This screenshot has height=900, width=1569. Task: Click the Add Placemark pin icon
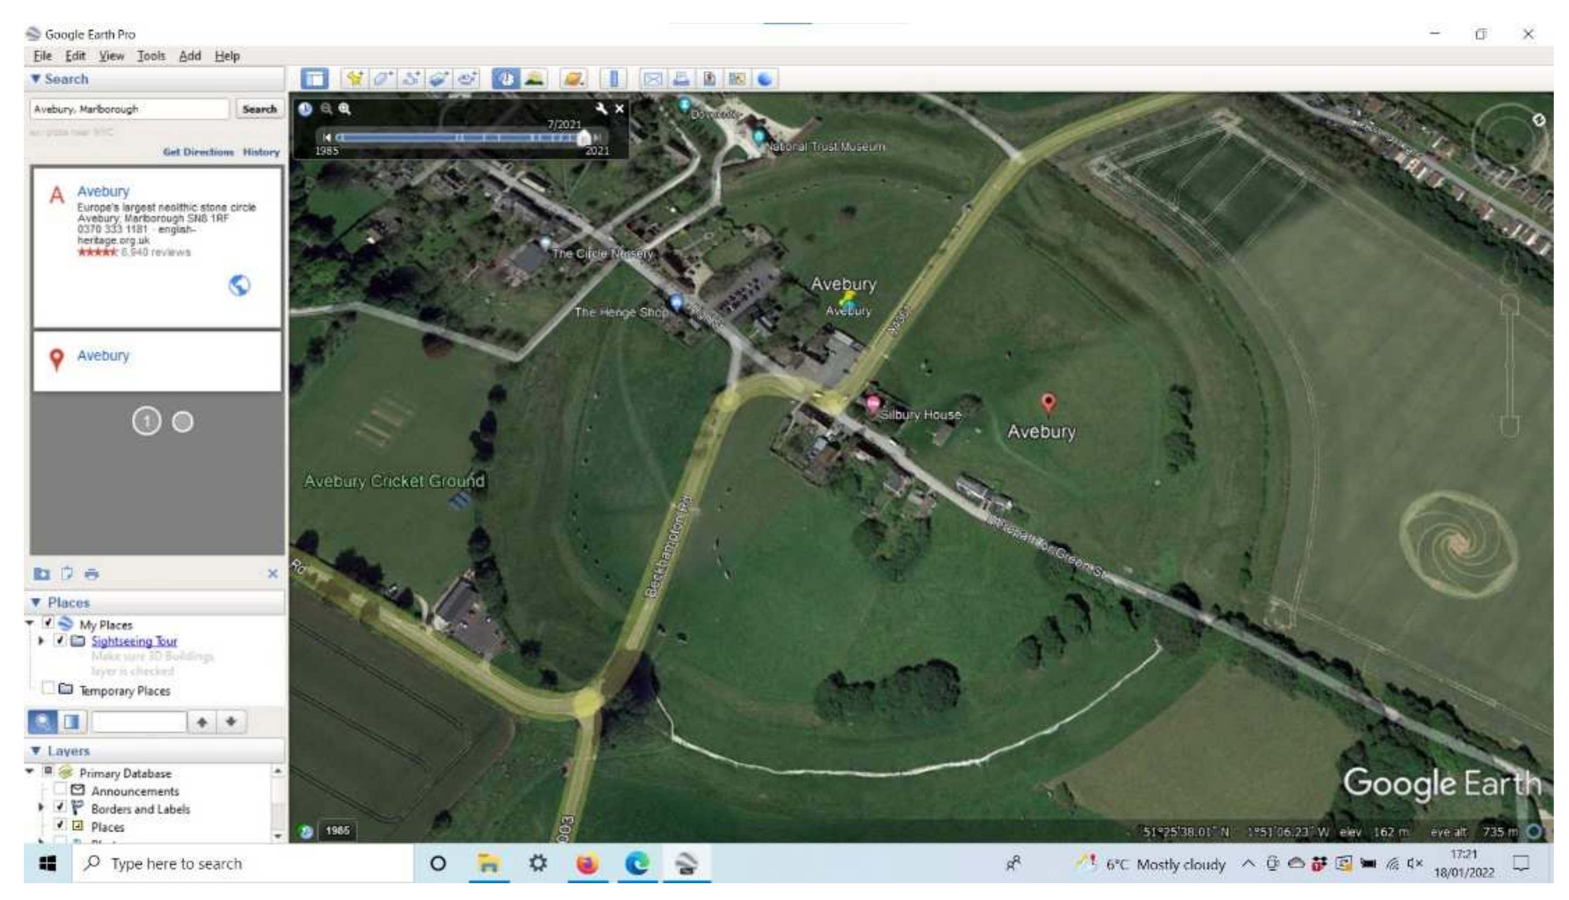tap(355, 79)
